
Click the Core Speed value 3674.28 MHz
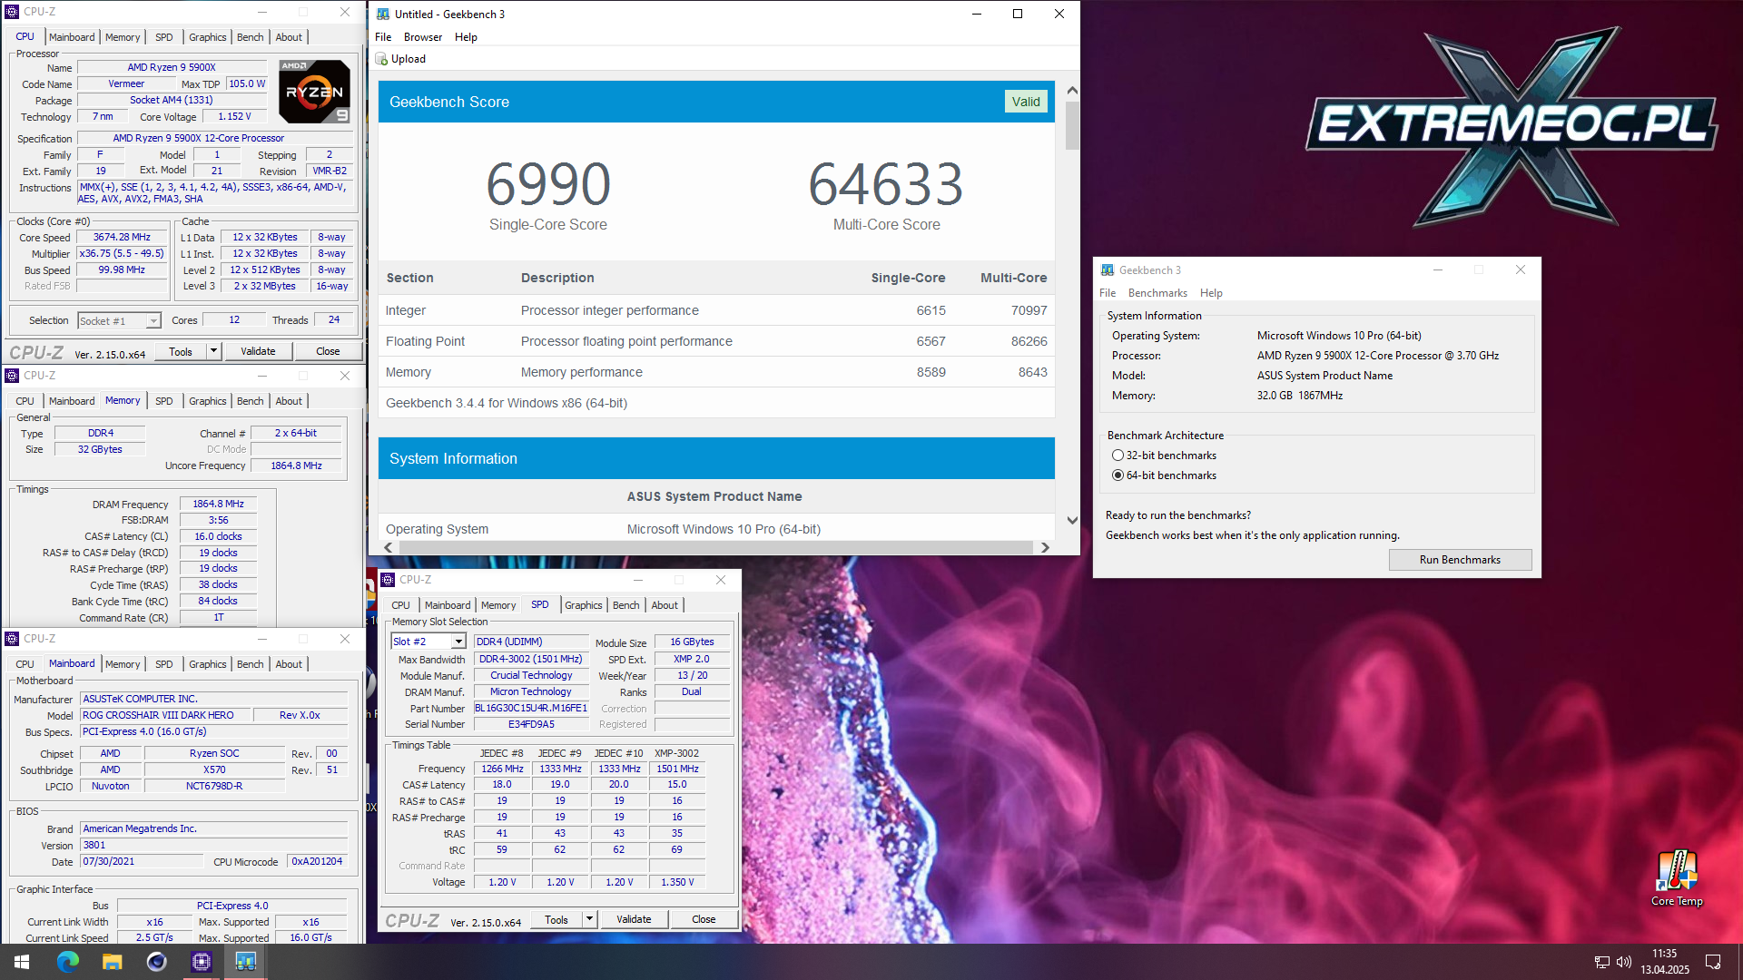click(122, 238)
